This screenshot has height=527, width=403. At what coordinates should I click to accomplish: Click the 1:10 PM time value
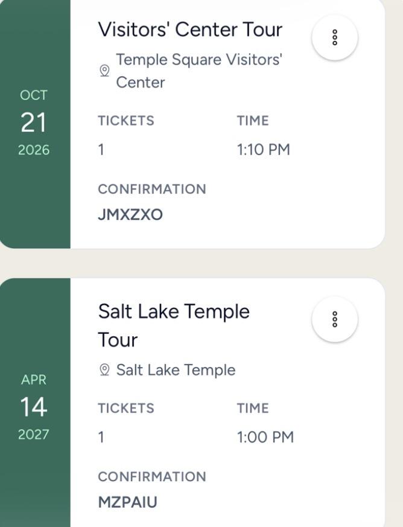coord(263,150)
